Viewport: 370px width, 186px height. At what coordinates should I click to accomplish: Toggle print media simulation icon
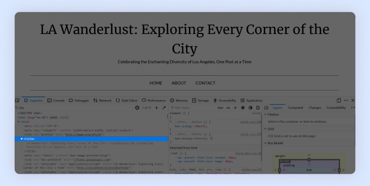258,108
